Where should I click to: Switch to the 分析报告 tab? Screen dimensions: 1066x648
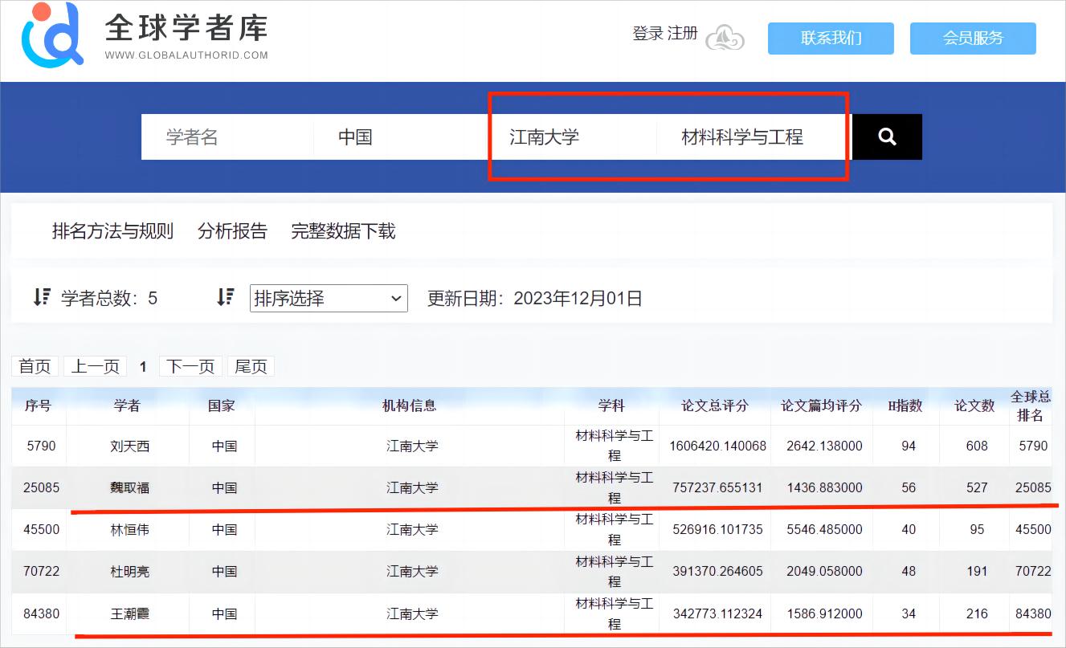(232, 232)
